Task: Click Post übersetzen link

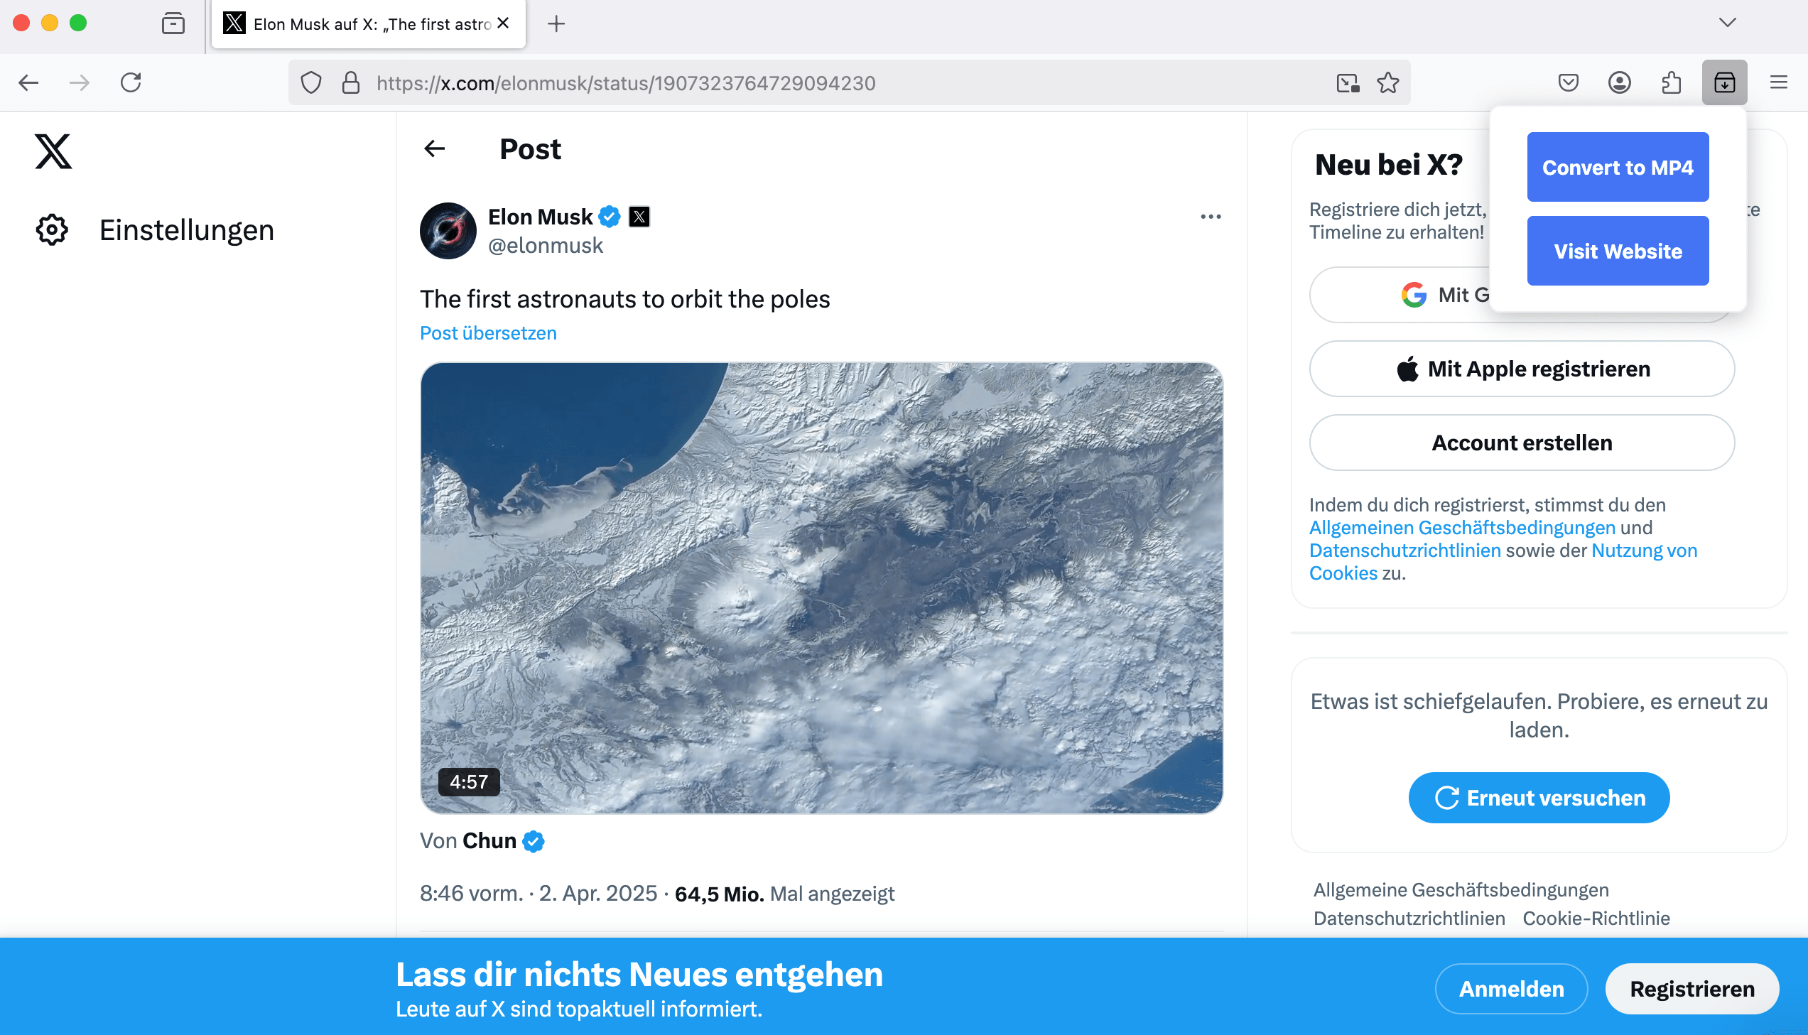Action: [488, 333]
